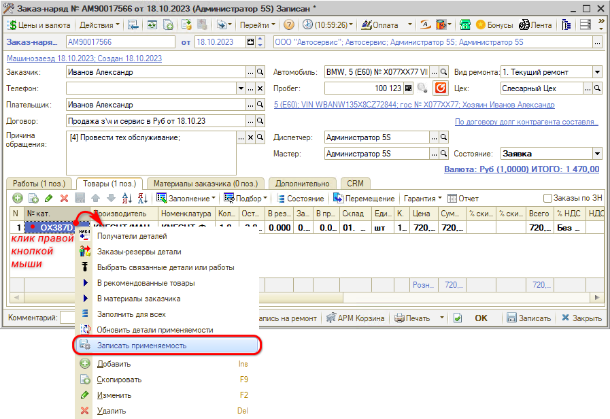Expand Вид ремонта dropdown arrow

click(598, 72)
